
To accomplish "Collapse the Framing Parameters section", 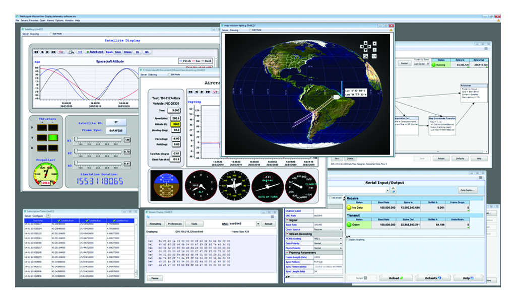I will (x=287, y=252).
